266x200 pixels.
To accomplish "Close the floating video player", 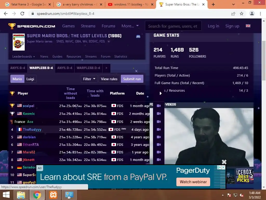I will point(224,162).
